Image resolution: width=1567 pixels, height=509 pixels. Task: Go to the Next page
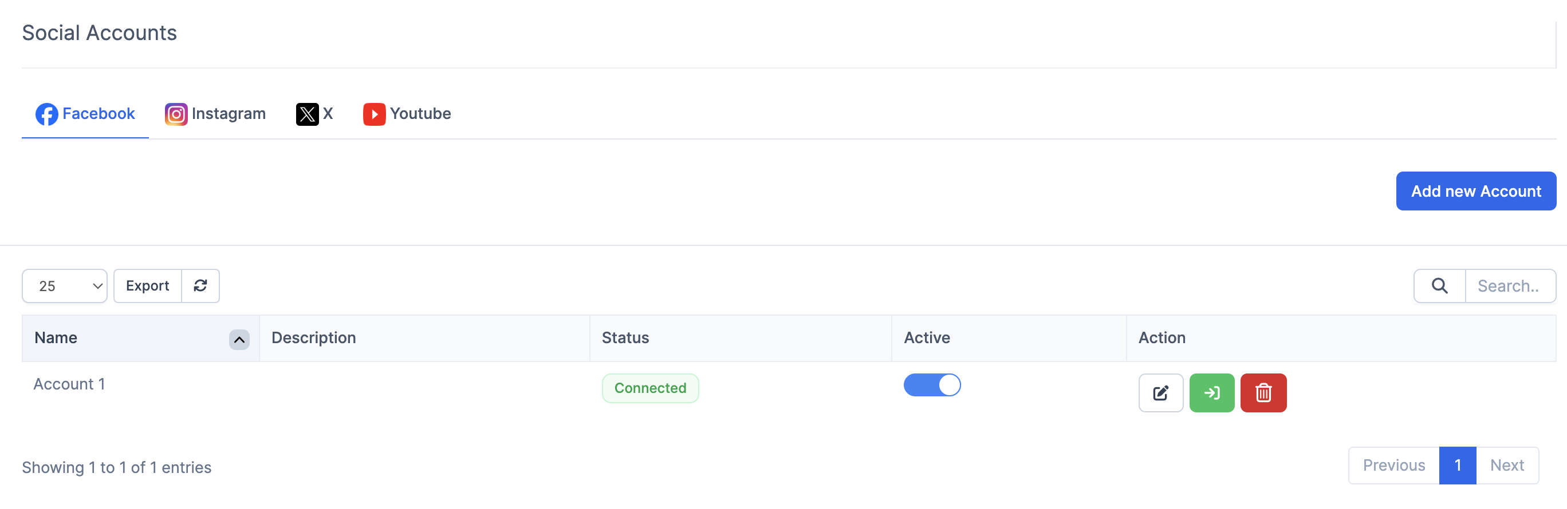[x=1506, y=466]
